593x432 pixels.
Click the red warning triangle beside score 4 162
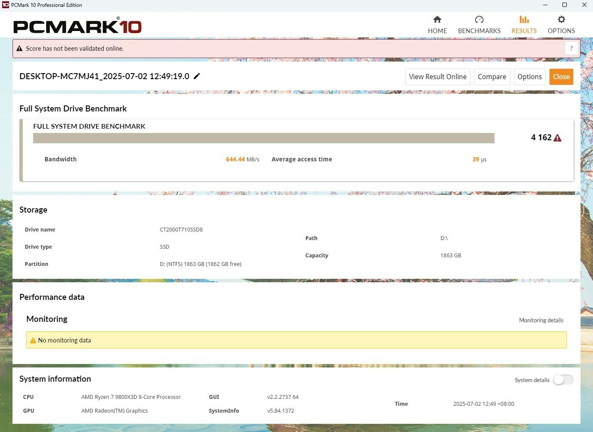(x=557, y=138)
